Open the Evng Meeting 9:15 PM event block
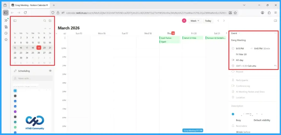 tap(193, 131)
